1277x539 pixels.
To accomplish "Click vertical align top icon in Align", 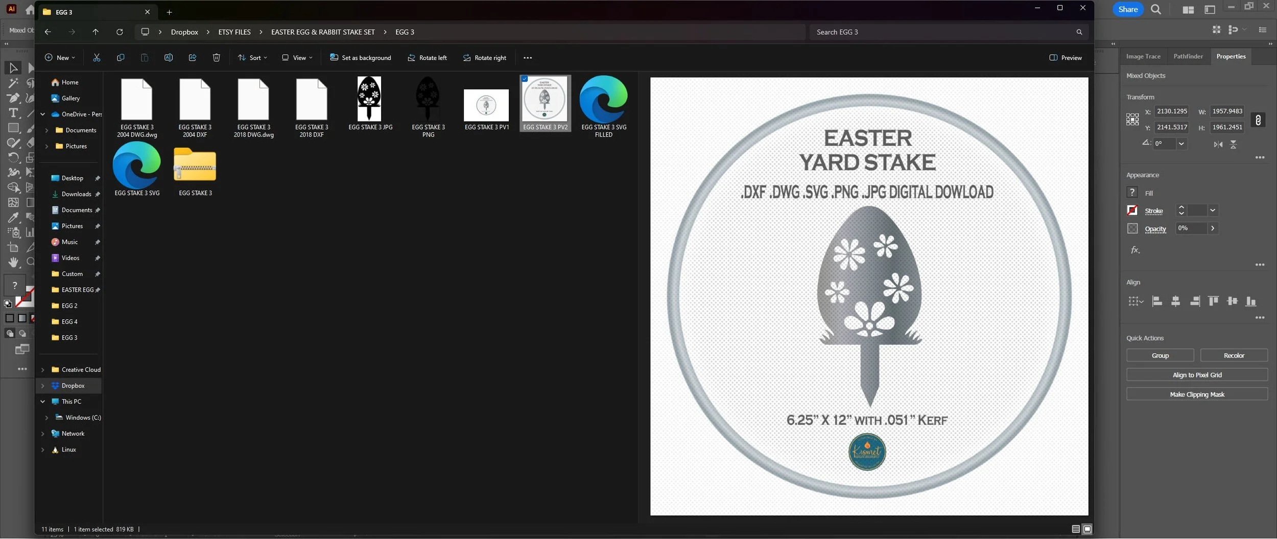I will [x=1213, y=301].
